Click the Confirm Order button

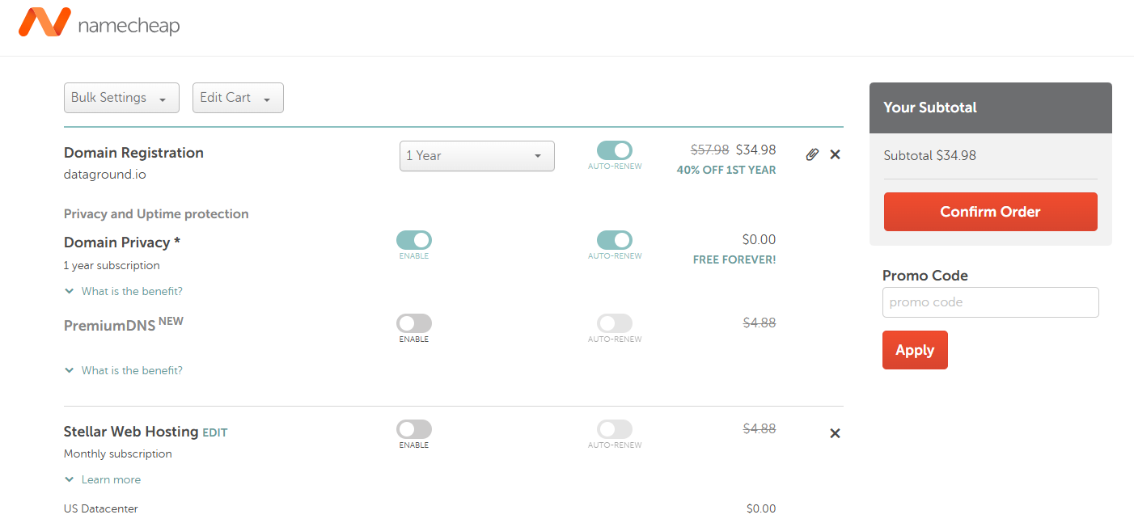[990, 211]
